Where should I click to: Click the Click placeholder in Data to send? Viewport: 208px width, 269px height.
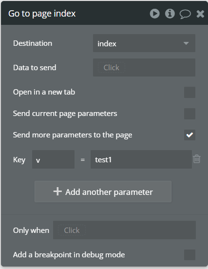click(111, 67)
